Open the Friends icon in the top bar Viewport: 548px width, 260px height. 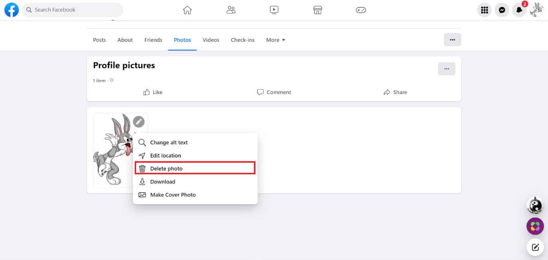(231, 10)
